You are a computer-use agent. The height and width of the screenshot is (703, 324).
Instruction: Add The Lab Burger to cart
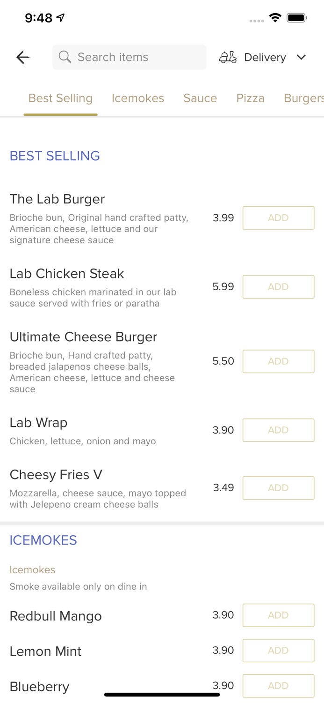(278, 217)
